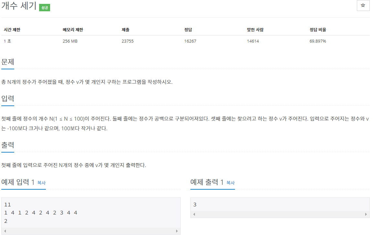This screenshot has height=238, width=373.
Task: Click the problem sentence starting 총 N개의 정수가
Action: (x=87, y=82)
